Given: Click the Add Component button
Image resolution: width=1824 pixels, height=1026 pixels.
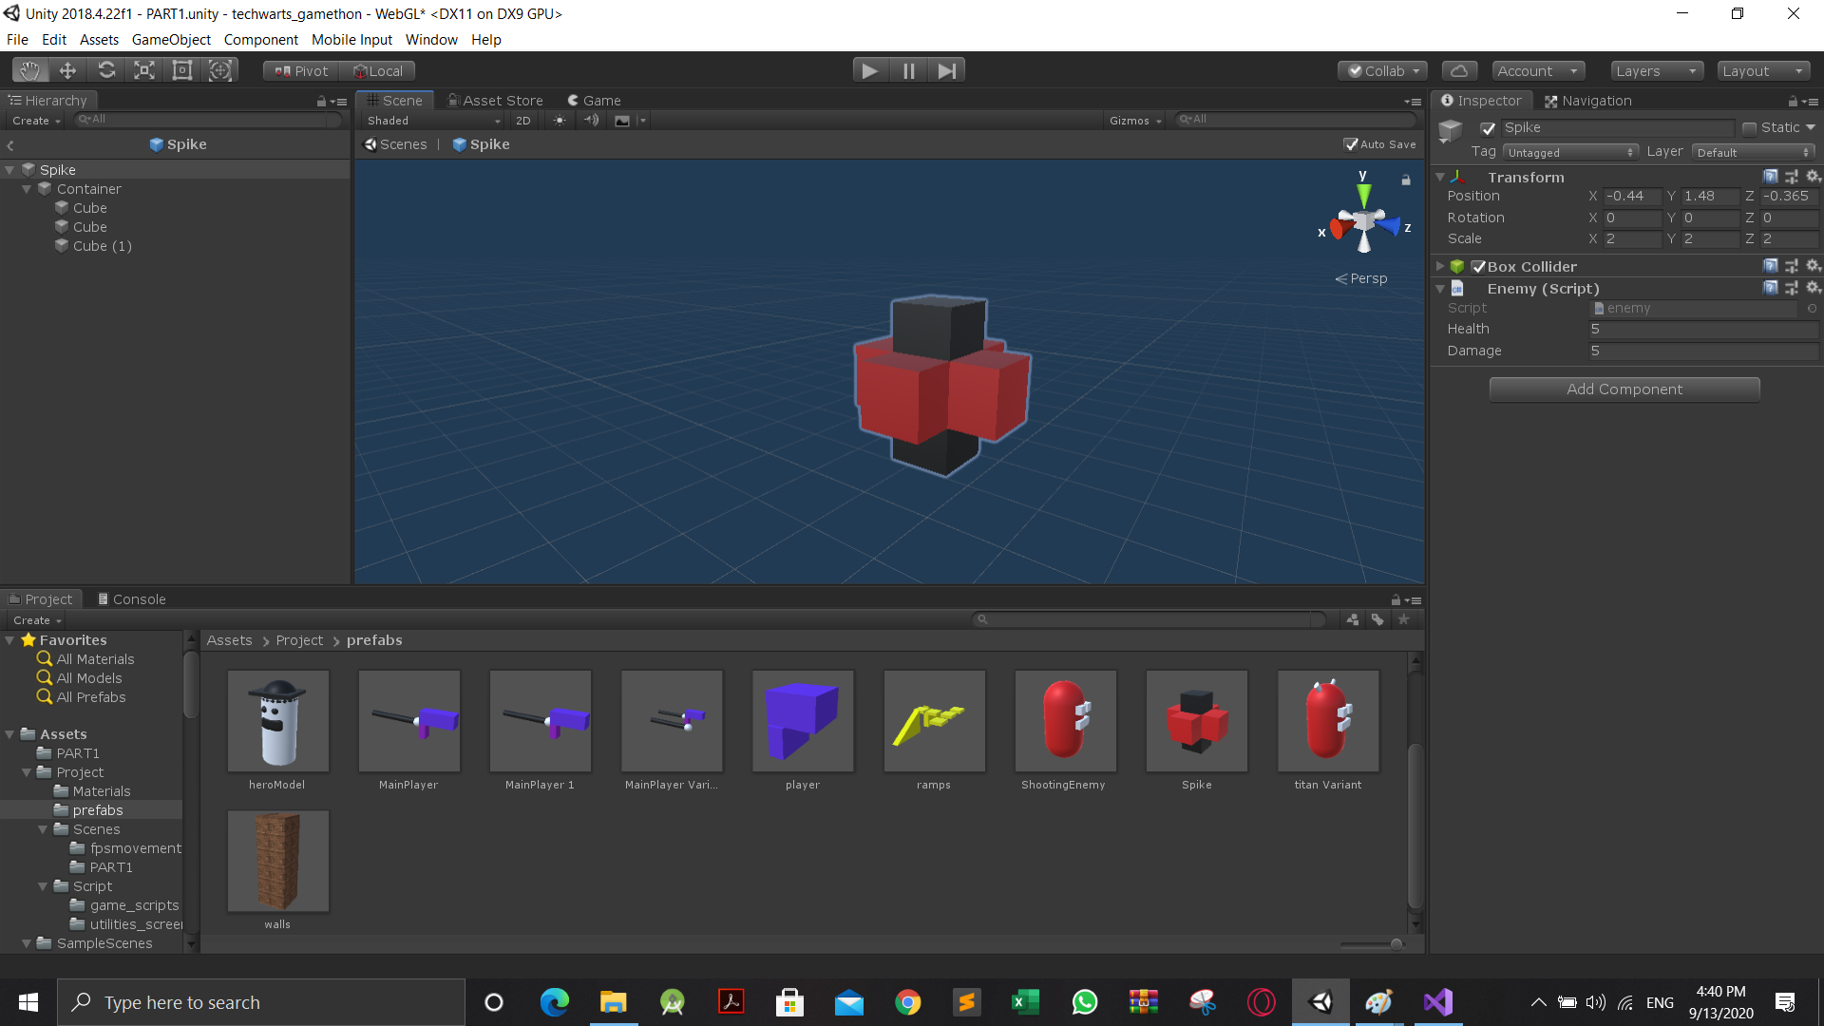Looking at the screenshot, I should tap(1624, 389).
